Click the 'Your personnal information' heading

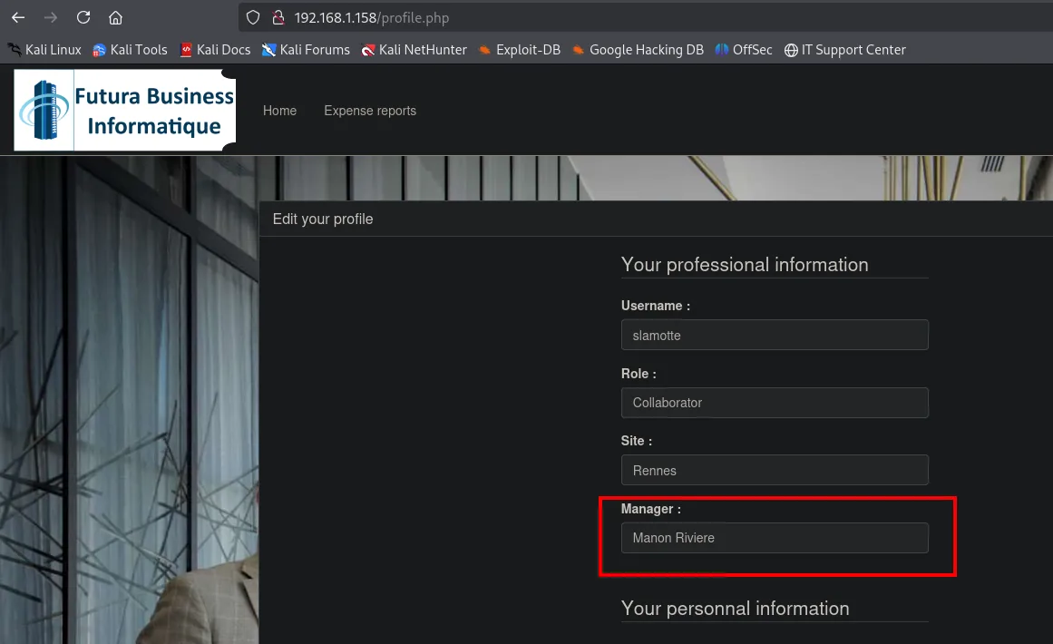point(735,609)
